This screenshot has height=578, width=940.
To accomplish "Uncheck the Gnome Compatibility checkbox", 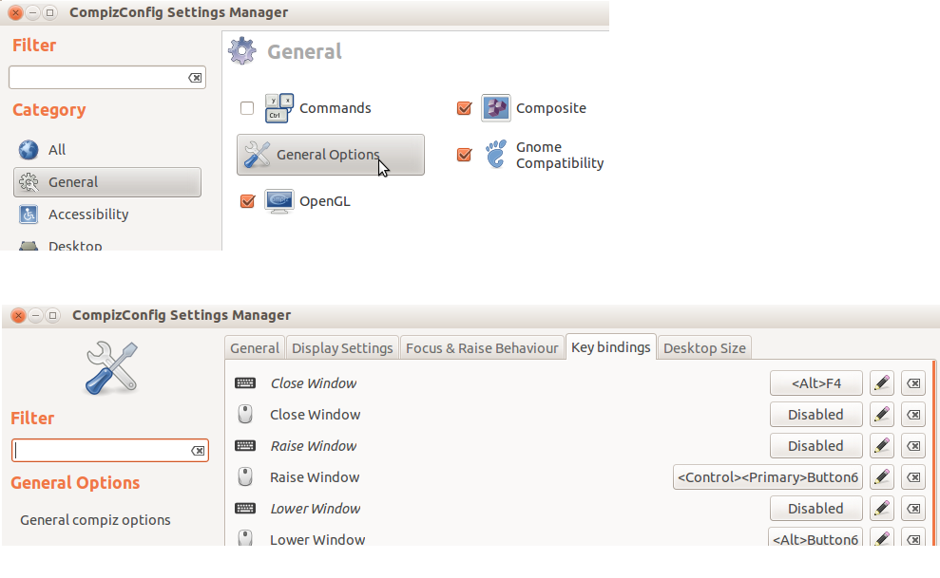I will (464, 155).
